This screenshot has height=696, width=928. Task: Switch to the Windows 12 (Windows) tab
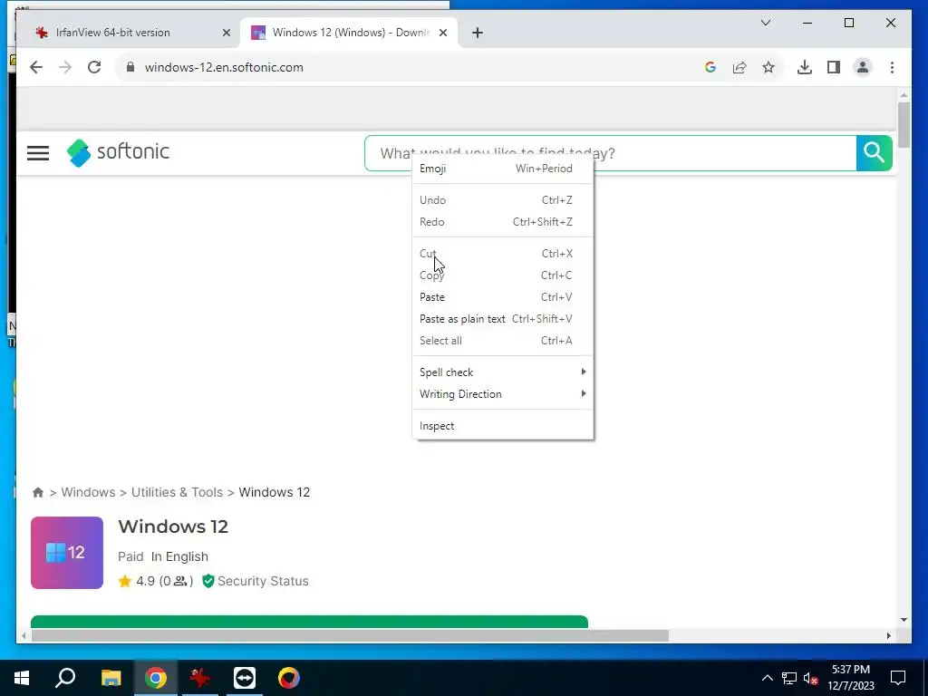pyautogui.click(x=351, y=33)
